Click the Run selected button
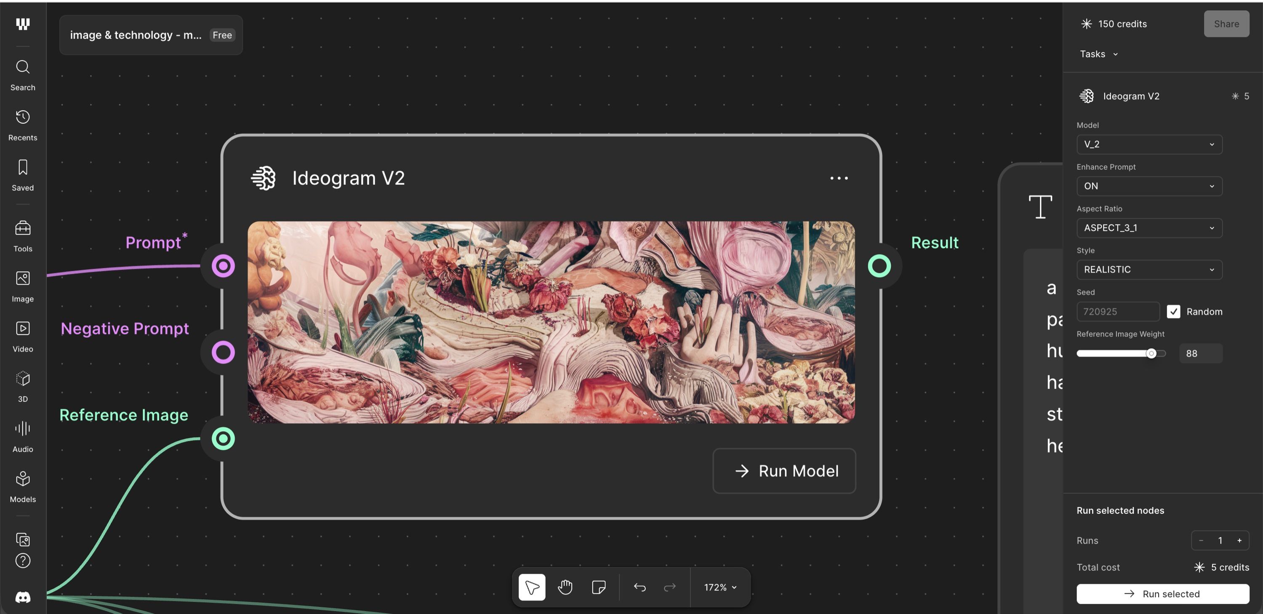1263x614 pixels. coord(1162,594)
